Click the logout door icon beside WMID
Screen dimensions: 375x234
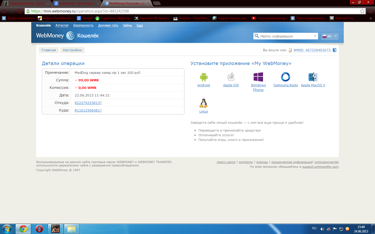(x=335, y=50)
